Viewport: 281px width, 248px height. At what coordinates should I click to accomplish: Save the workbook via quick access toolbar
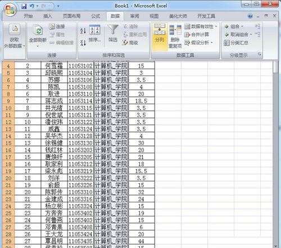click(24, 6)
